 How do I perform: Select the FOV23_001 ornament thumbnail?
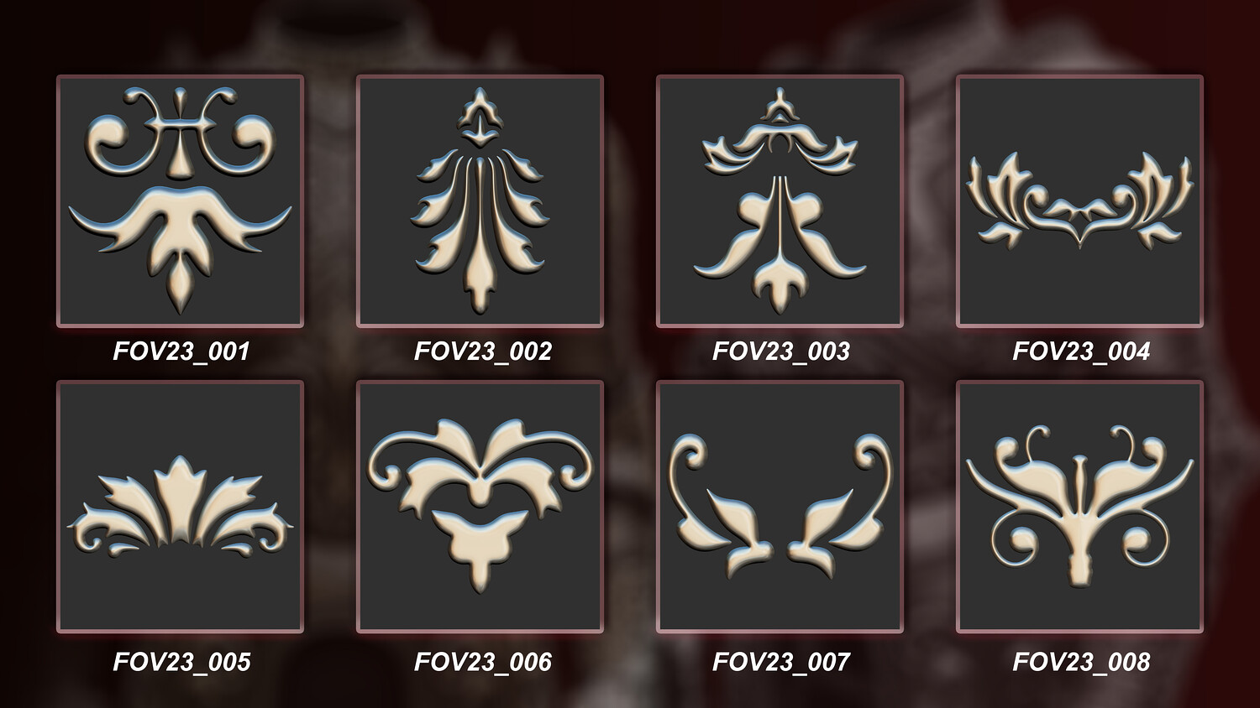180,201
